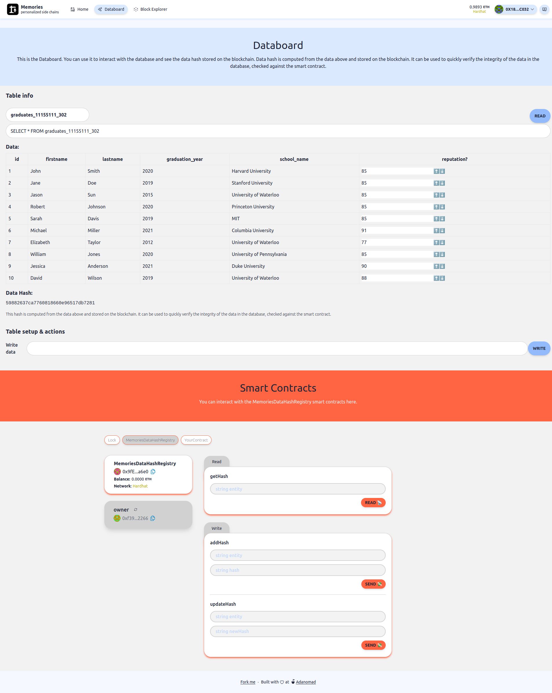
Task: Decrease reputation for Jessica Anderson
Action: pyautogui.click(x=442, y=266)
